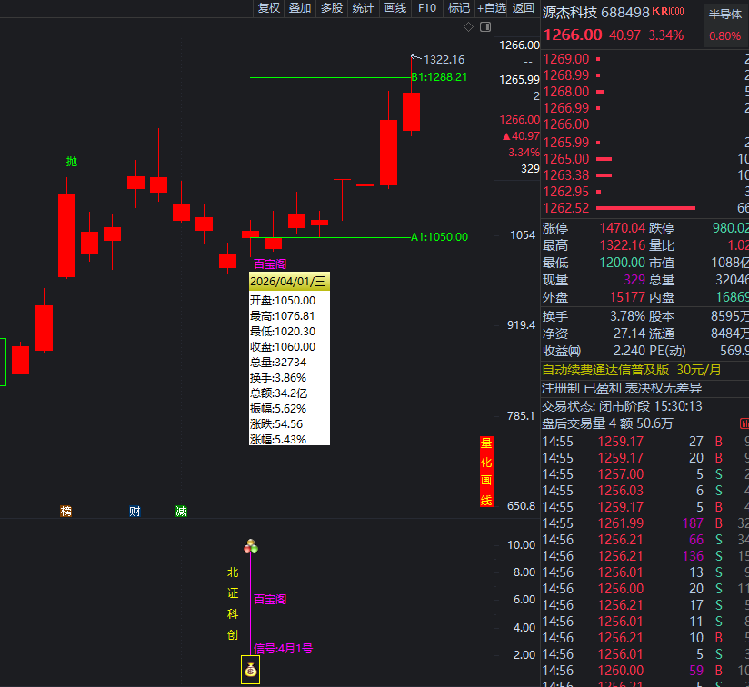Click the blue 财 marker icon
The width and height of the screenshot is (749, 687).
[135, 512]
